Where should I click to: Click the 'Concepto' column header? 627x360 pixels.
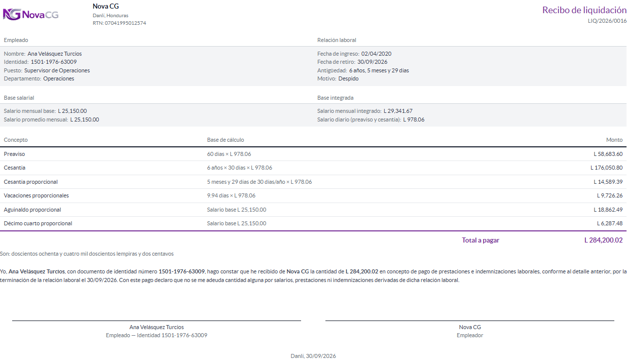(16, 140)
